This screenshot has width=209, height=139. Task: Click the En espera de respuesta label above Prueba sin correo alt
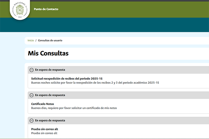[50, 121]
